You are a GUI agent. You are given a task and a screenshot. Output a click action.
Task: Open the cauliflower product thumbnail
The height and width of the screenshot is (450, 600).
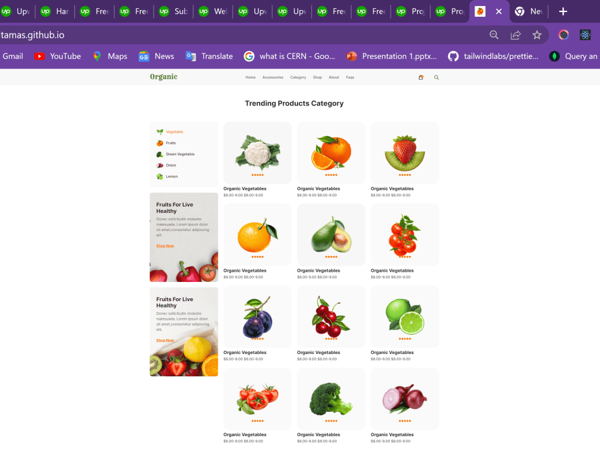click(x=257, y=152)
